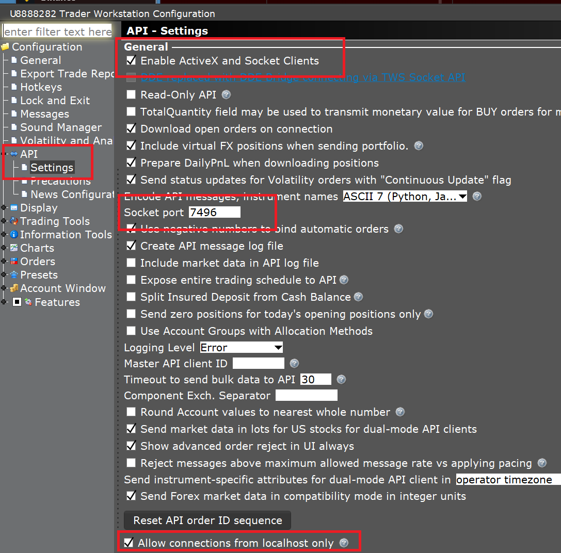Click the Account Window coins icon

coord(14,288)
